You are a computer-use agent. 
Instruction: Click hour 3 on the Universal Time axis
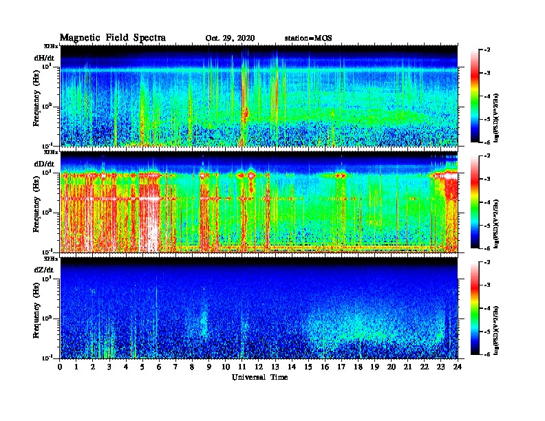[110, 367]
